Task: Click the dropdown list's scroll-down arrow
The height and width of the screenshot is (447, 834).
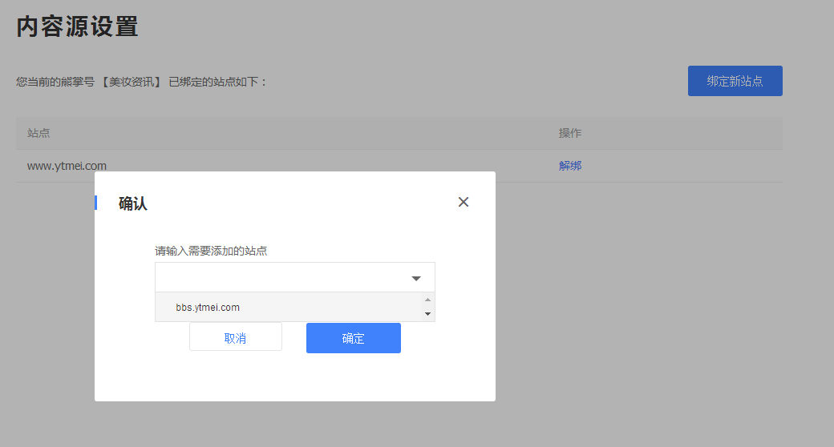Action: point(427,314)
